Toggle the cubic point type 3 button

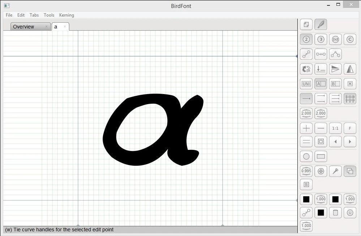click(x=321, y=39)
